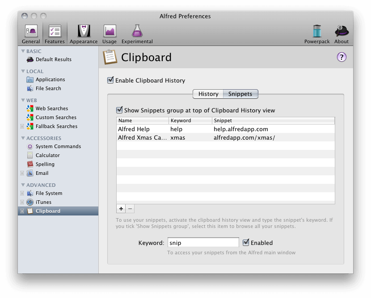Click the powerpack badge beside iTunes
Screen dimensions: 371x298
22,203
